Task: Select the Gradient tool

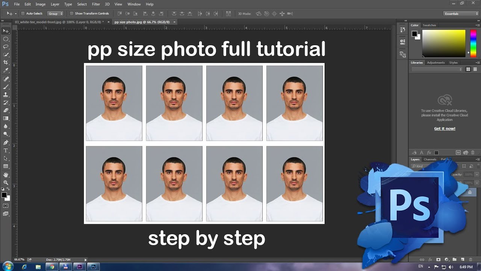Action: tap(6, 118)
